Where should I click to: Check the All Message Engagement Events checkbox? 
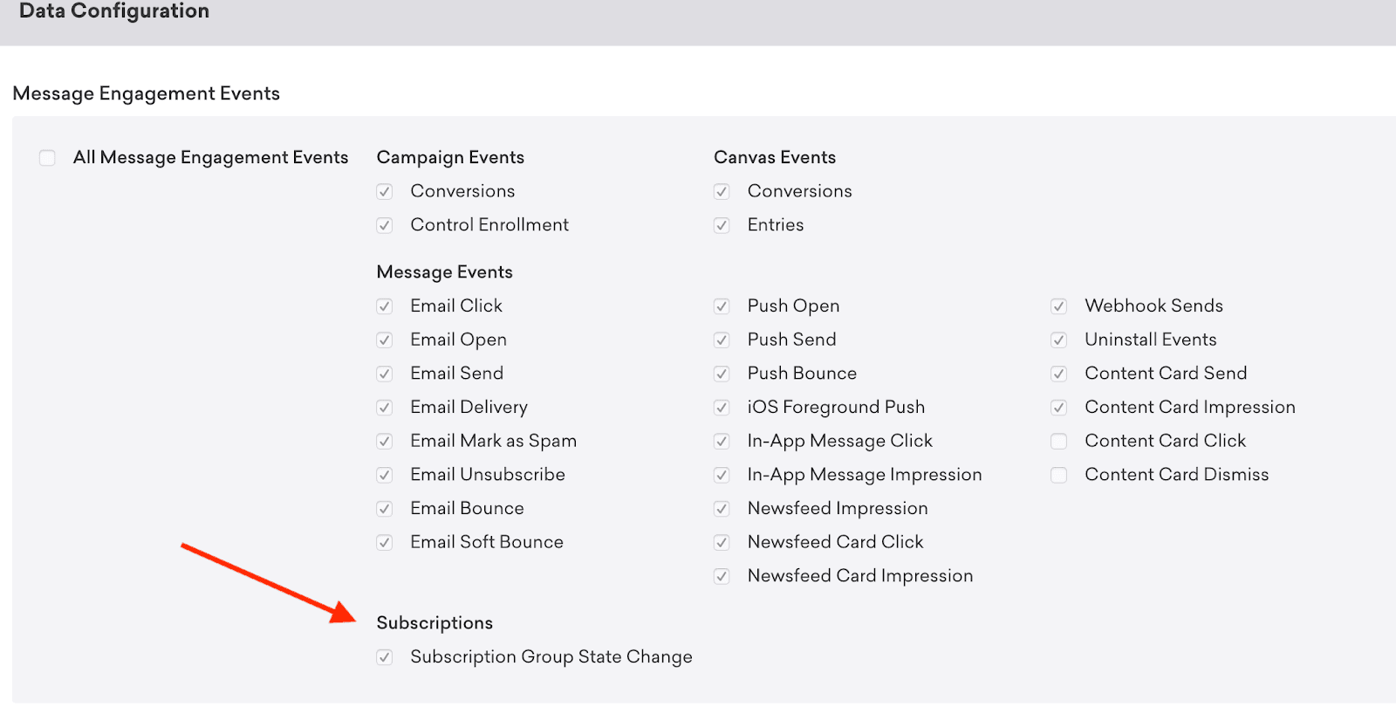click(x=47, y=158)
